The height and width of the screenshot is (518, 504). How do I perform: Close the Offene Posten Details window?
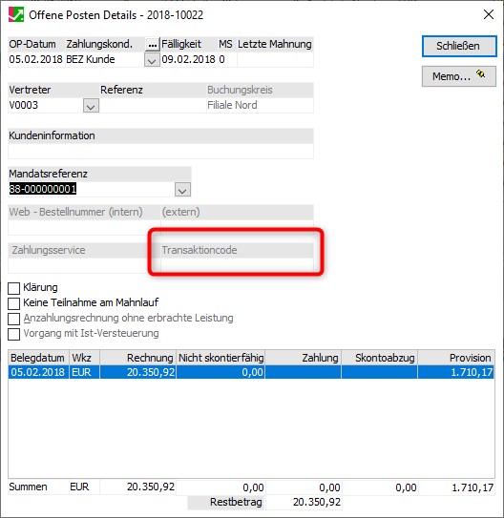[489, 14]
